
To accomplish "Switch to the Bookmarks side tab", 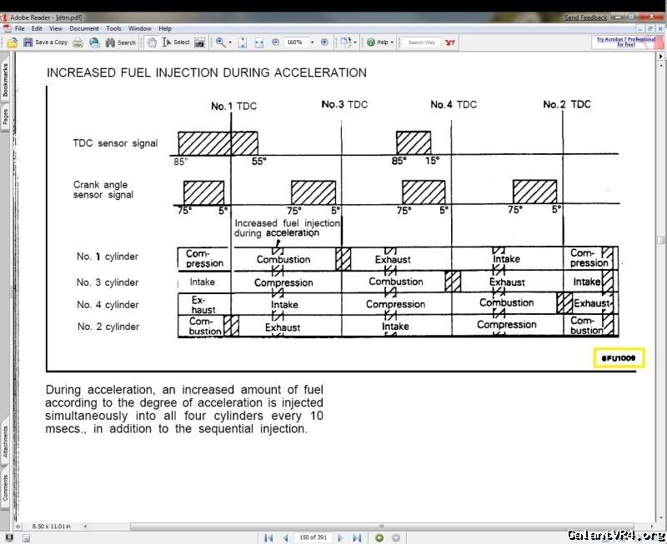I will tap(5, 80).
